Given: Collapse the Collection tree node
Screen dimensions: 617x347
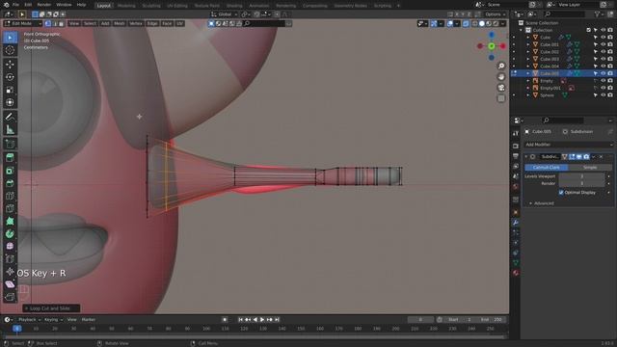Looking at the screenshot, I should 521,30.
